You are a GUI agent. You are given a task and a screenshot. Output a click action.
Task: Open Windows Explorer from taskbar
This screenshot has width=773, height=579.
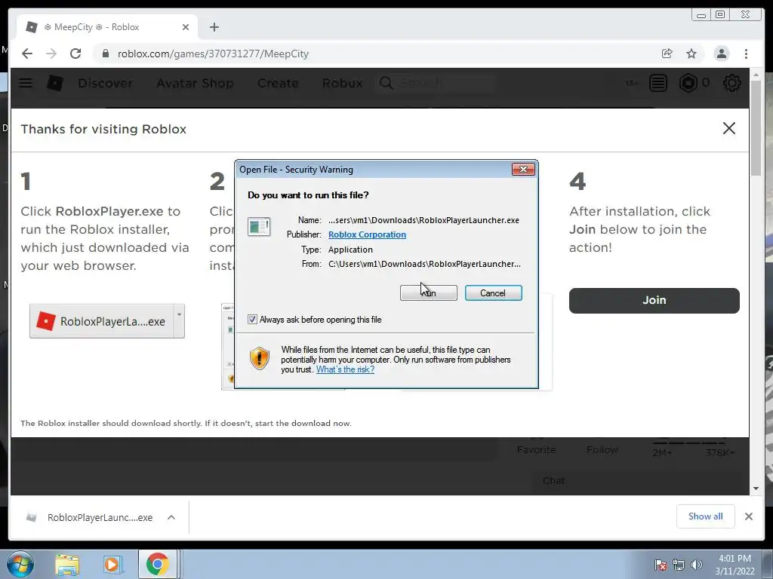[x=67, y=565]
